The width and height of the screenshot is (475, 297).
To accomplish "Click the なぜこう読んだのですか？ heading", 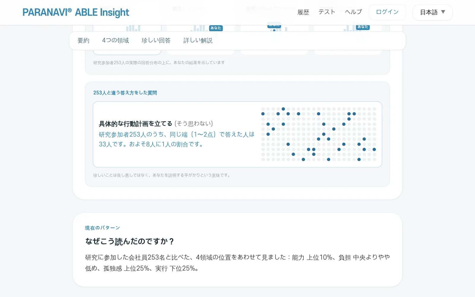I will (130, 241).
